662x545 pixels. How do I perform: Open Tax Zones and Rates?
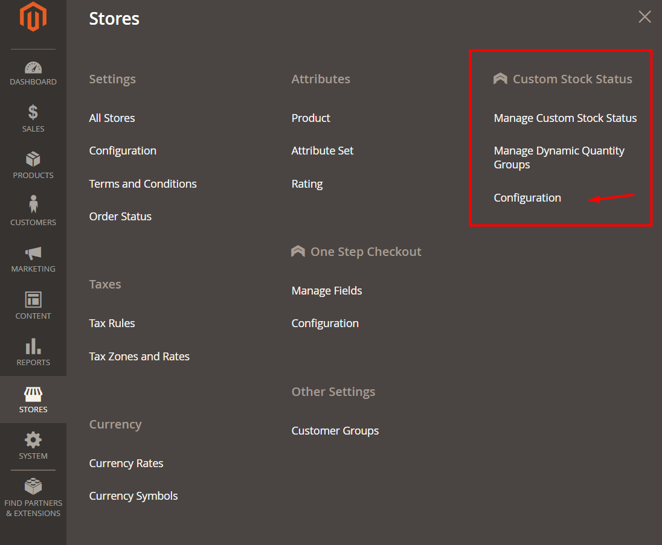pos(139,357)
